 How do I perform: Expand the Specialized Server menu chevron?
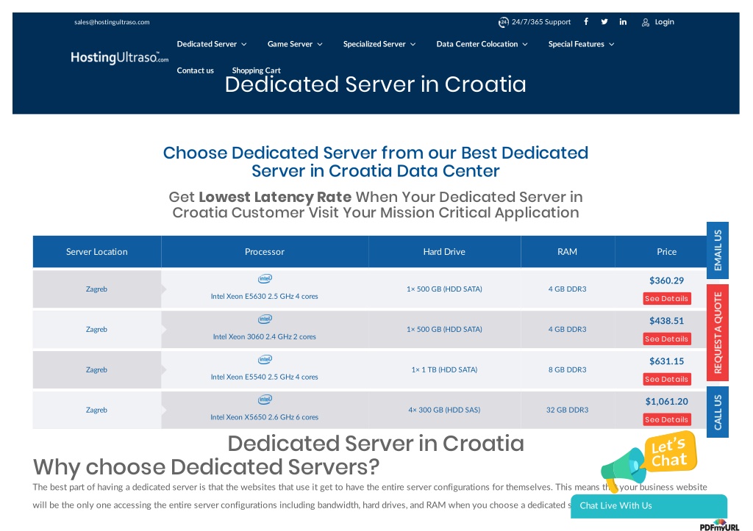click(413, 44)
